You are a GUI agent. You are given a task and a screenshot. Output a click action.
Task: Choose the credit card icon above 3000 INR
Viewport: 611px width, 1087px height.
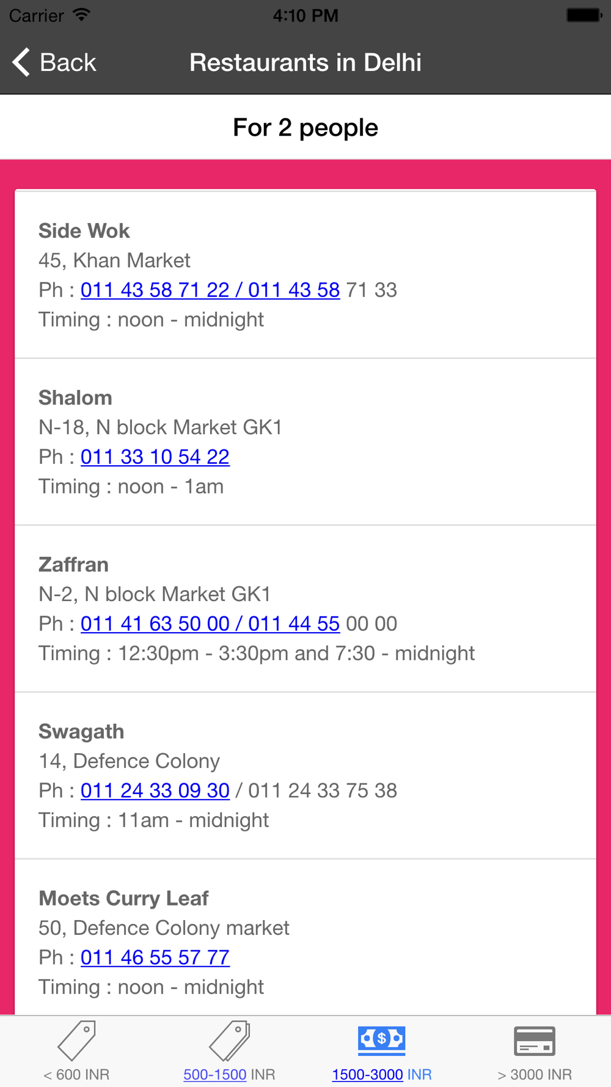[x=535, y=1041]
